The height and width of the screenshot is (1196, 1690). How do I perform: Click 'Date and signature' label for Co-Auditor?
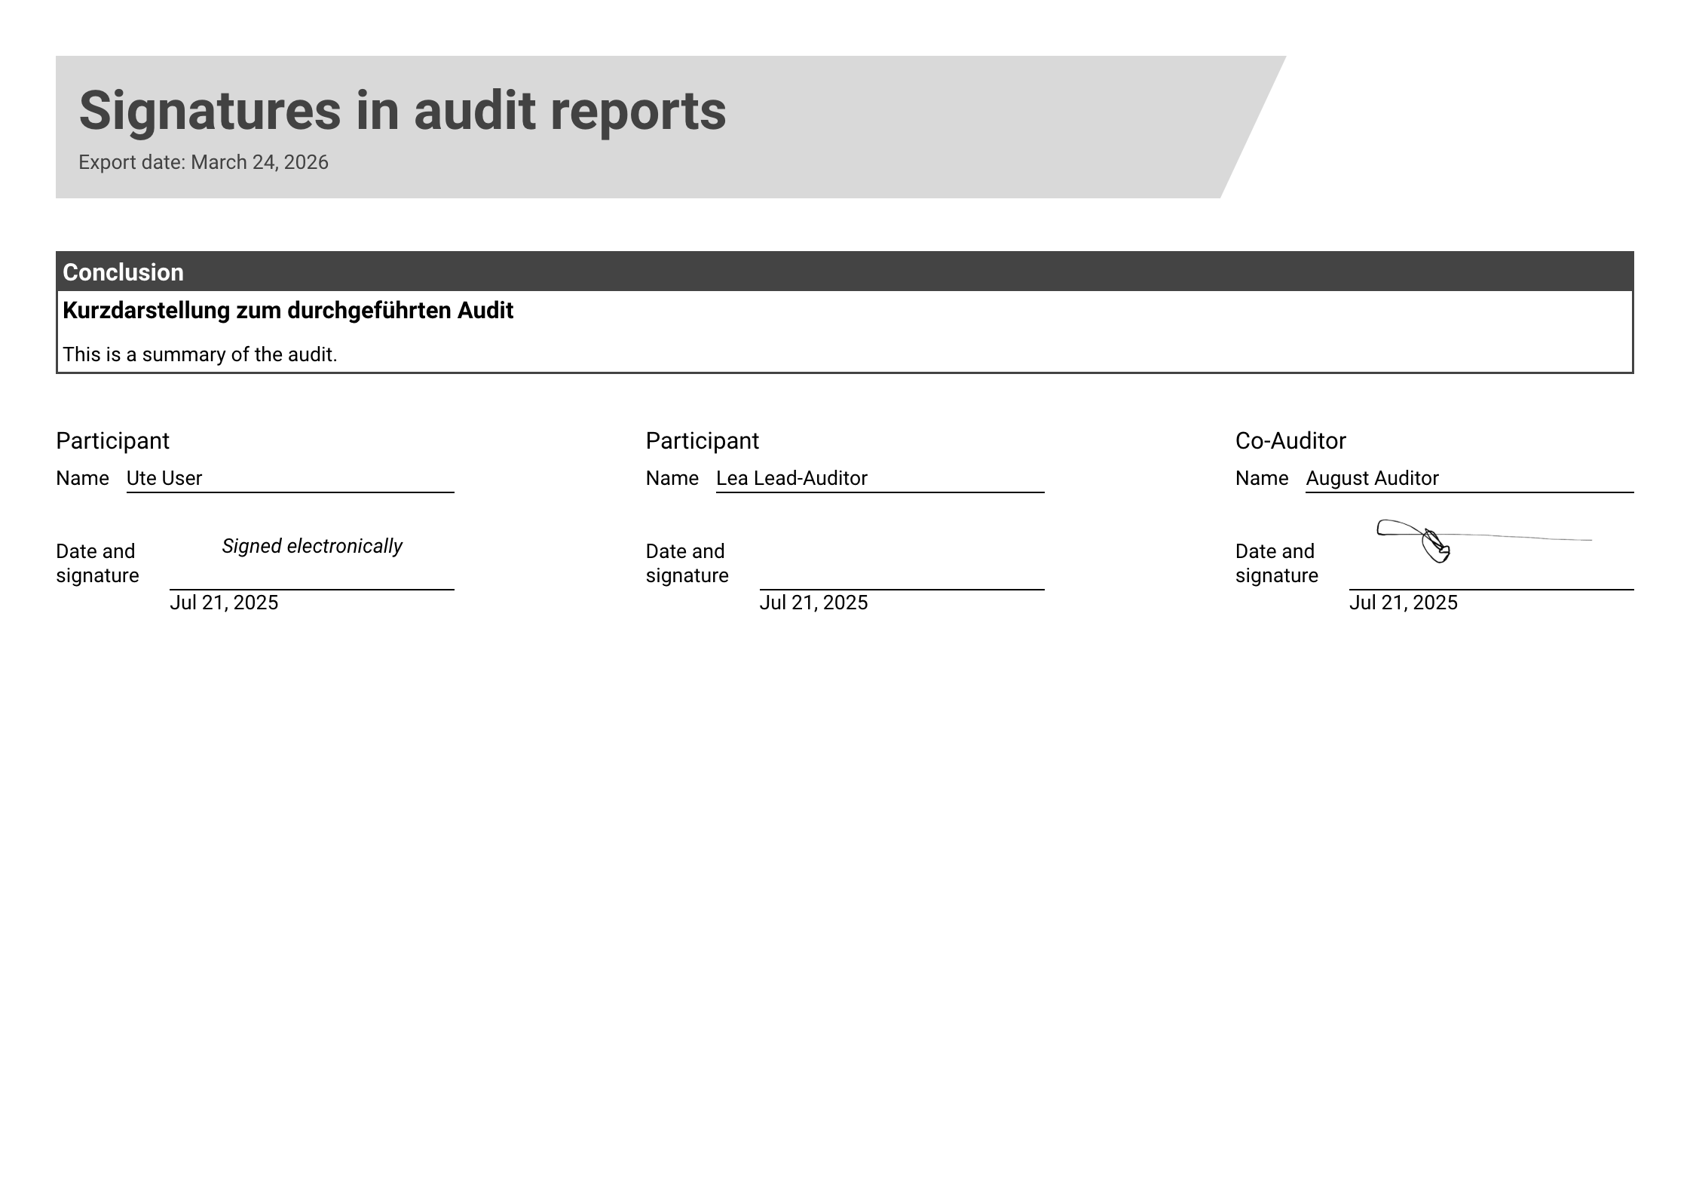point(1276,563)
